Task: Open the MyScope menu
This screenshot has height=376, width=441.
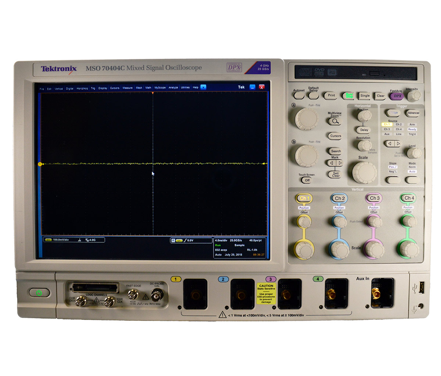Action: click(x=160, y=88)
